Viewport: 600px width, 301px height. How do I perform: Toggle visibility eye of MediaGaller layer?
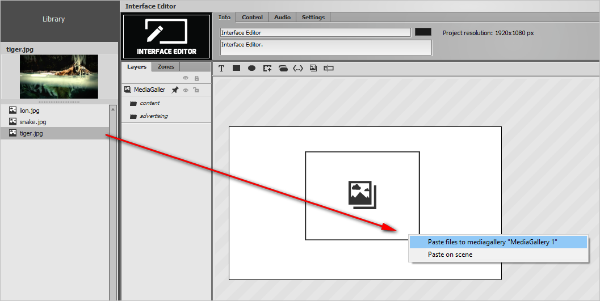(186, 90)
